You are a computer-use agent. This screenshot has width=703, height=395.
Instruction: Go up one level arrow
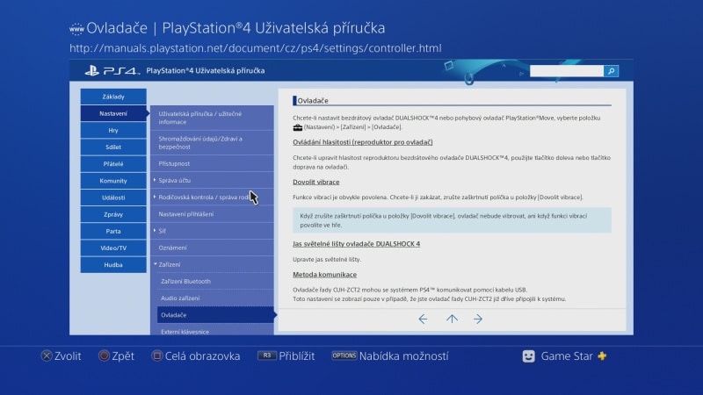pos(452,319)
